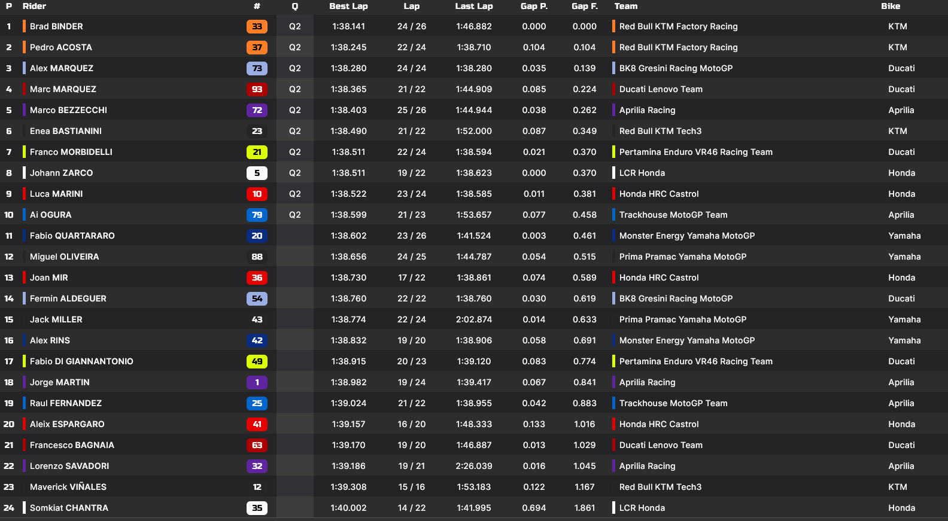This screenshot has height=521, width=948.
Task: Sort by the Rider column header
Action: (x=34, y=6)
